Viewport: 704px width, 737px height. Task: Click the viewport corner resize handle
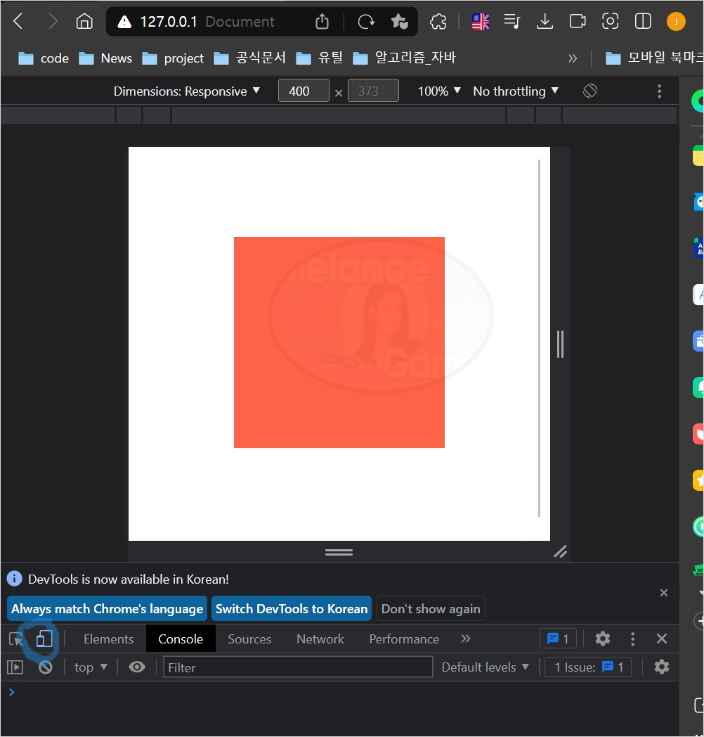[560, 551]
